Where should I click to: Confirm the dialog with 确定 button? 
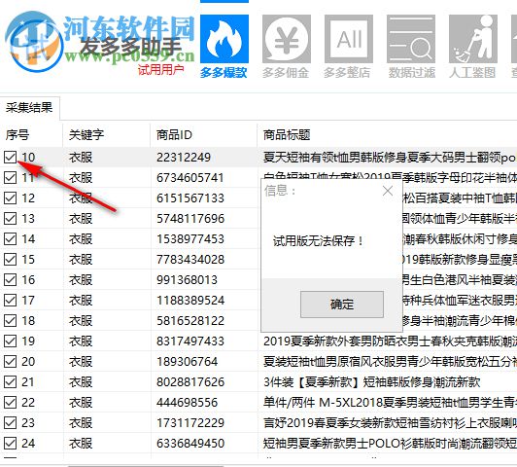pyautogui.click(x=342, y=305)
